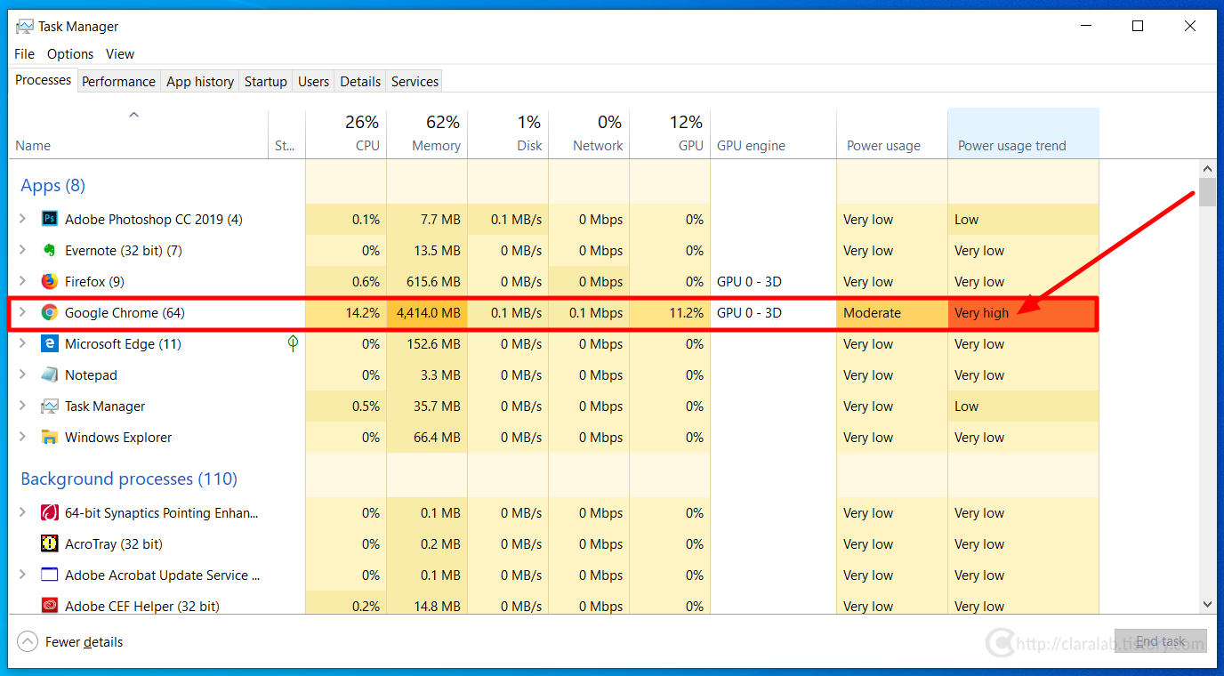Click the scrollbar down arrow

(1207, 604)
